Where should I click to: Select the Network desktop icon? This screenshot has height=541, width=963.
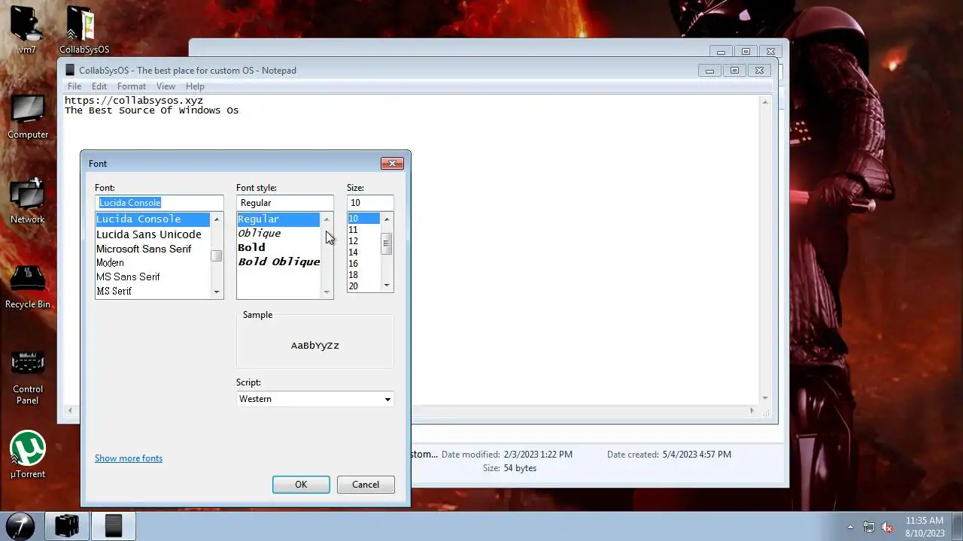28,201
